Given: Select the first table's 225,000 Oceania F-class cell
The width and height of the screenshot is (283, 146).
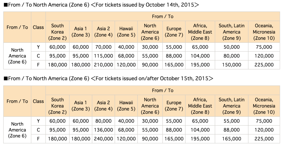Looking at the screenshot, I should 264,65.
